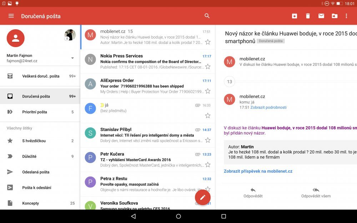Star the Petr Kučera MasterCard email
The image size is (357, 223).
point(207,165)
